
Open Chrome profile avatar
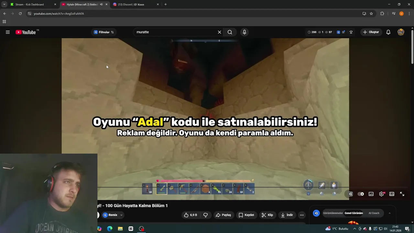tap(401, 14)
